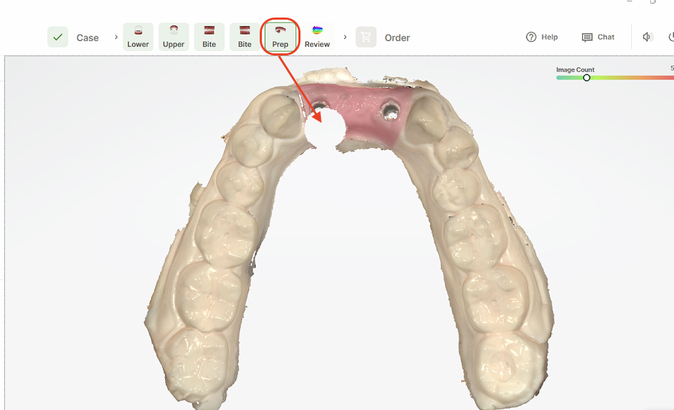Open the Review step
Viewport: 674px width, 410px height.
pyautogui.click(x=317, y=37)
